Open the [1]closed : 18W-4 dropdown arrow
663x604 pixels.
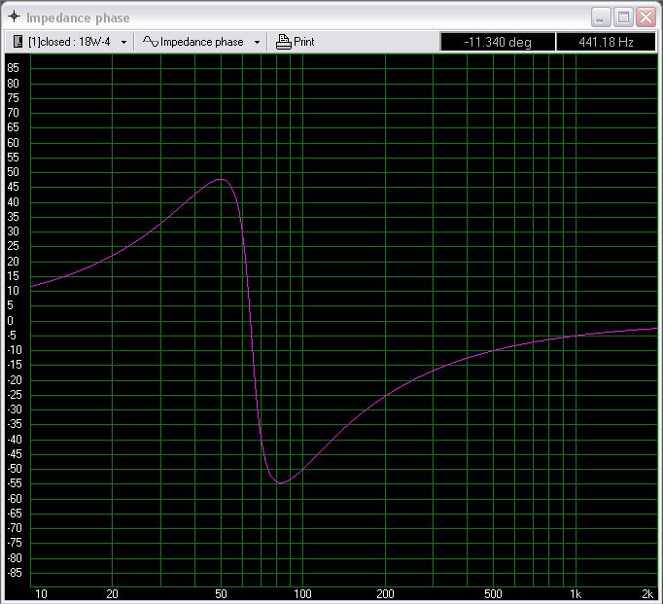123,42
